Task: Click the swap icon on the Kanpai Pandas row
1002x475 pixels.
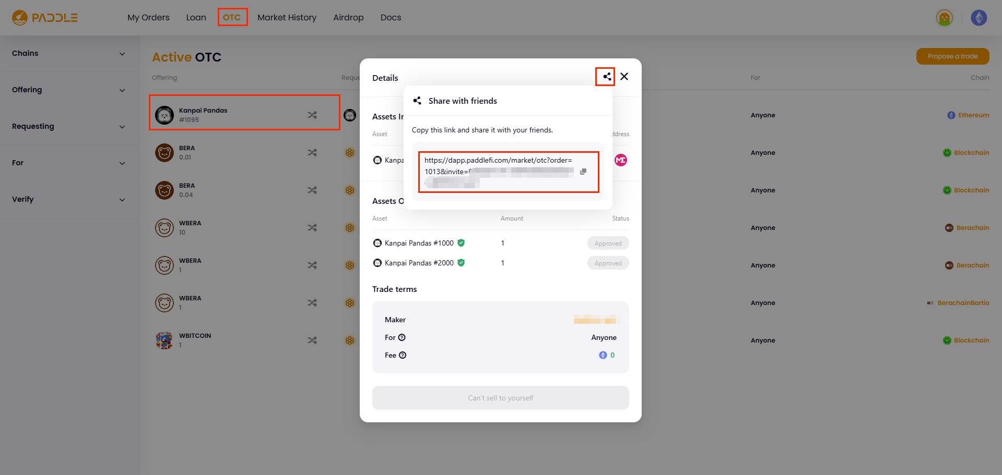Action: 312,115
